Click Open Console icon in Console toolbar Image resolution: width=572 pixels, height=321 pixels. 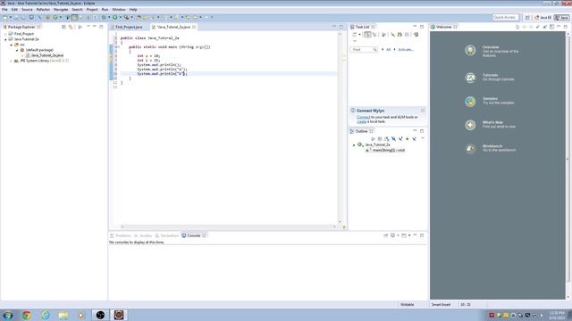click(x=404, y=235)
